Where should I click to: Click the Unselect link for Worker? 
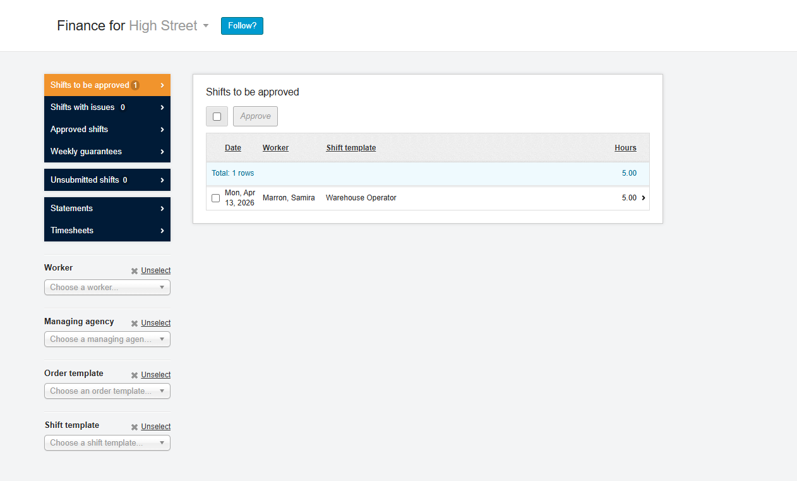155,270
